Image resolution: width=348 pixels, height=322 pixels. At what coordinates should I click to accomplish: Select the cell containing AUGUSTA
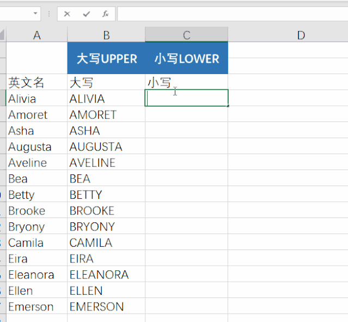(x=106, y=146)
